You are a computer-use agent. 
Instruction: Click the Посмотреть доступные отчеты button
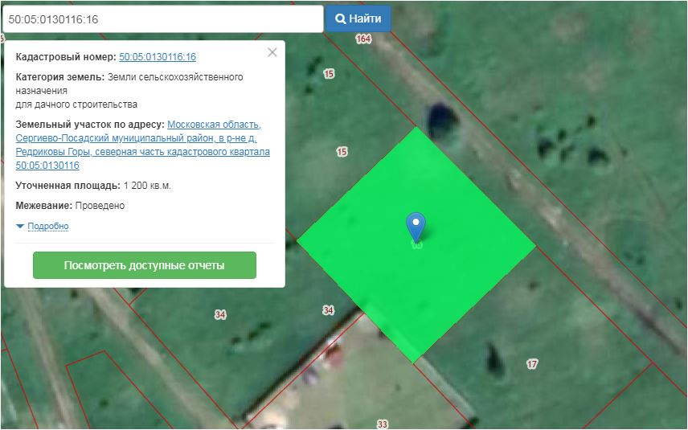[145, 265]
